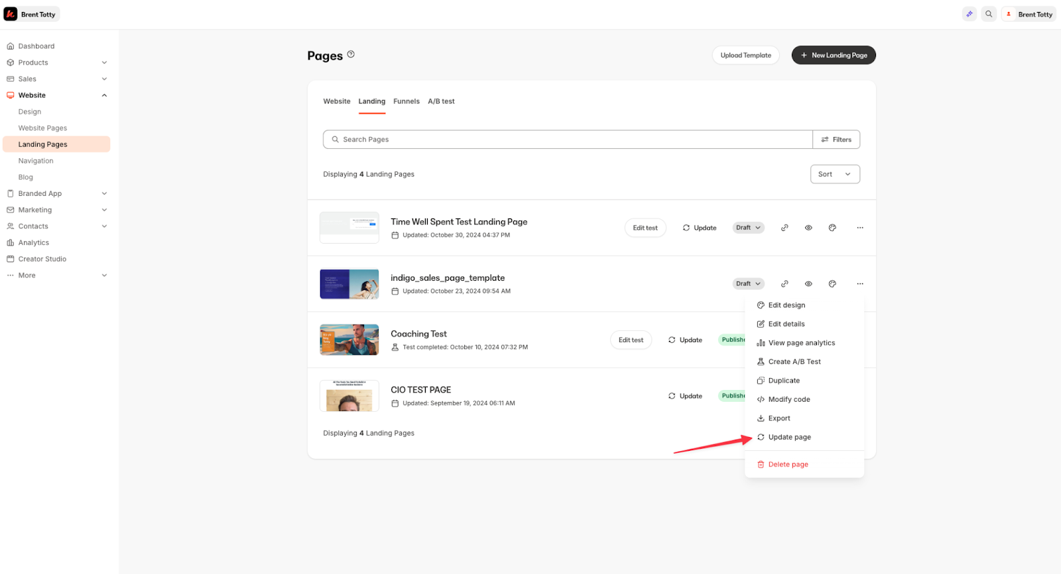This screenshot has height=574, width=1061.
Task: Open Draft status dropdown for indigo_sales_page_template
Action: coord(748,284)
